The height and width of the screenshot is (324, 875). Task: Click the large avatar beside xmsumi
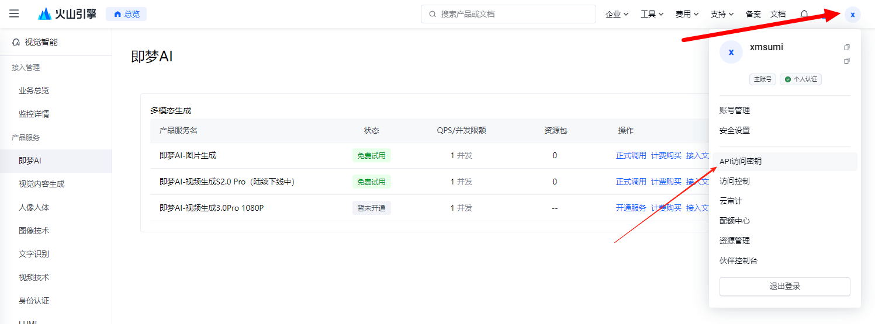click(731, 52)
